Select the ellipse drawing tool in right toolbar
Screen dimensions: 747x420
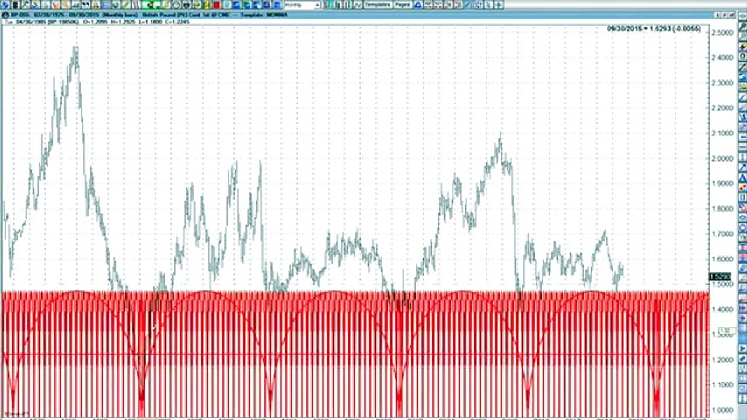point(742,216)
